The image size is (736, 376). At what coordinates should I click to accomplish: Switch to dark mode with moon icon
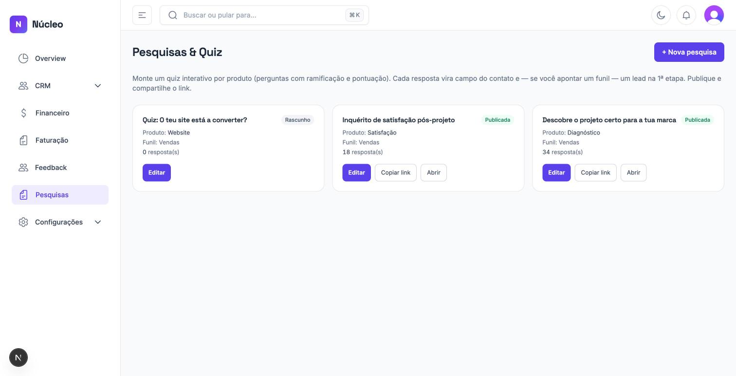pyautogui.click(x=661, y=15)
